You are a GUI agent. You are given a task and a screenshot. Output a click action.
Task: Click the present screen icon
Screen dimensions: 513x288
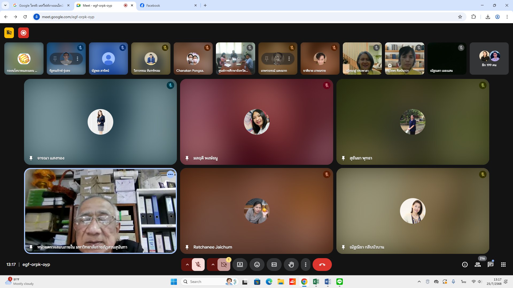pos(240,265)
